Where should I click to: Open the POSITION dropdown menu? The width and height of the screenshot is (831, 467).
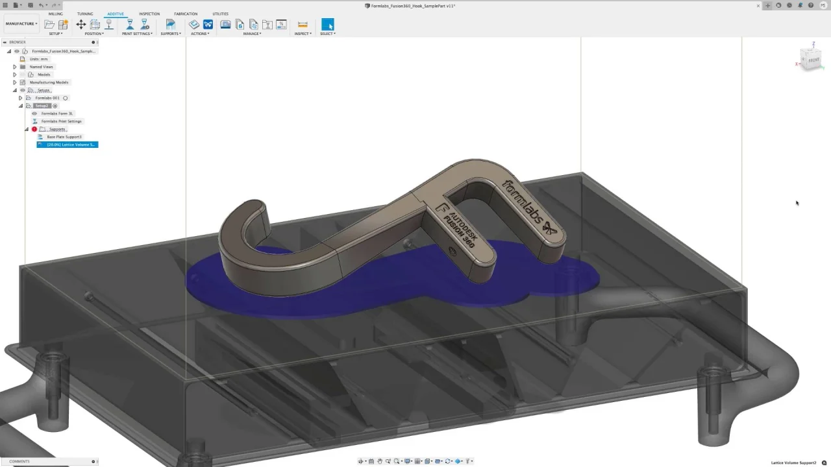point(94,34)
